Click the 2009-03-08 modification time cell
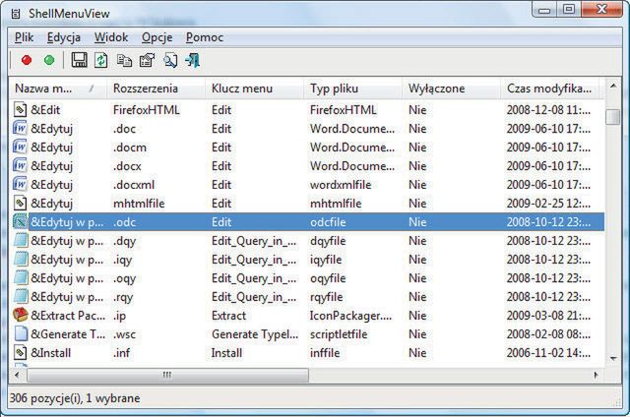This screenshot has width=630, height=417. [548, 316]
